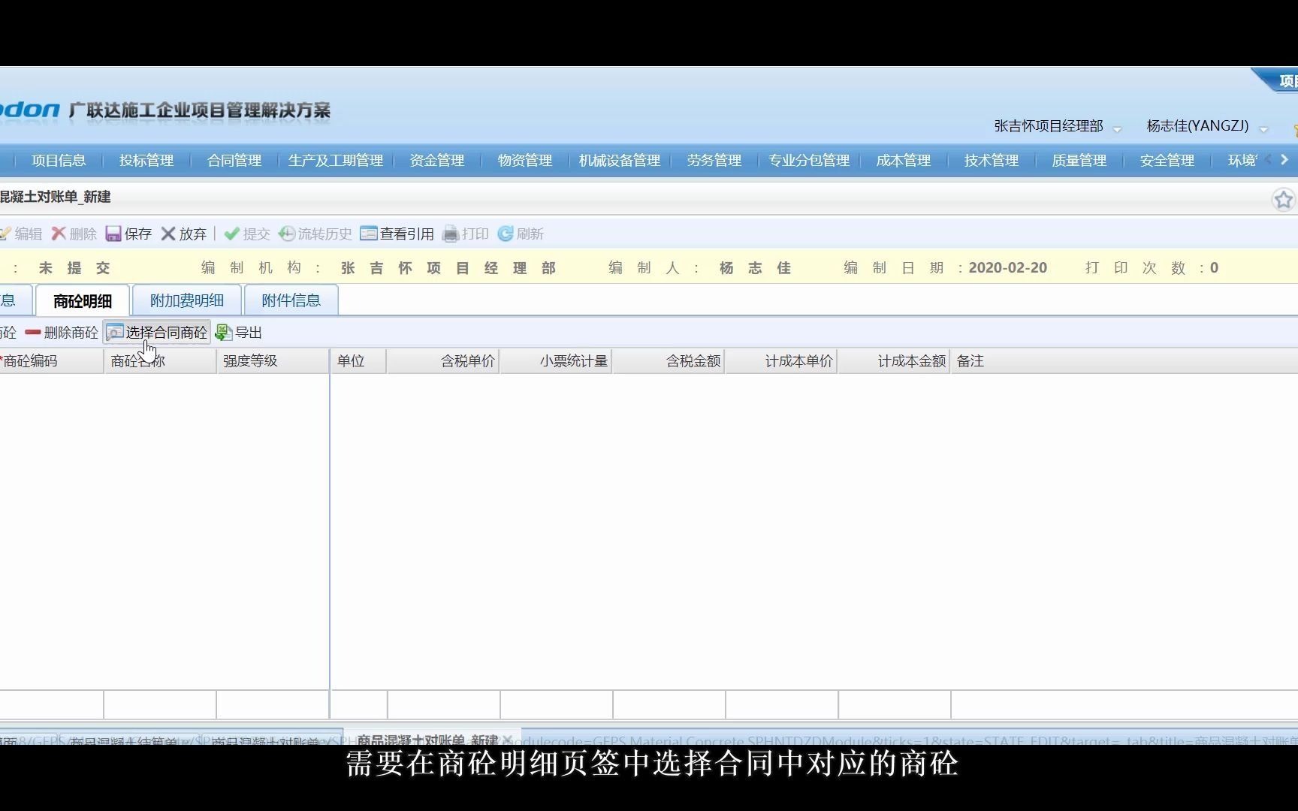
Task: Click the 未提交 status text
Action: 75,268
